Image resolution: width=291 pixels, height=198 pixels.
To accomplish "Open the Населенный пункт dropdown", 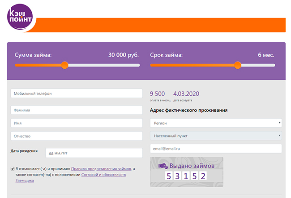I will pyautogui.click(x=215, y=136).
